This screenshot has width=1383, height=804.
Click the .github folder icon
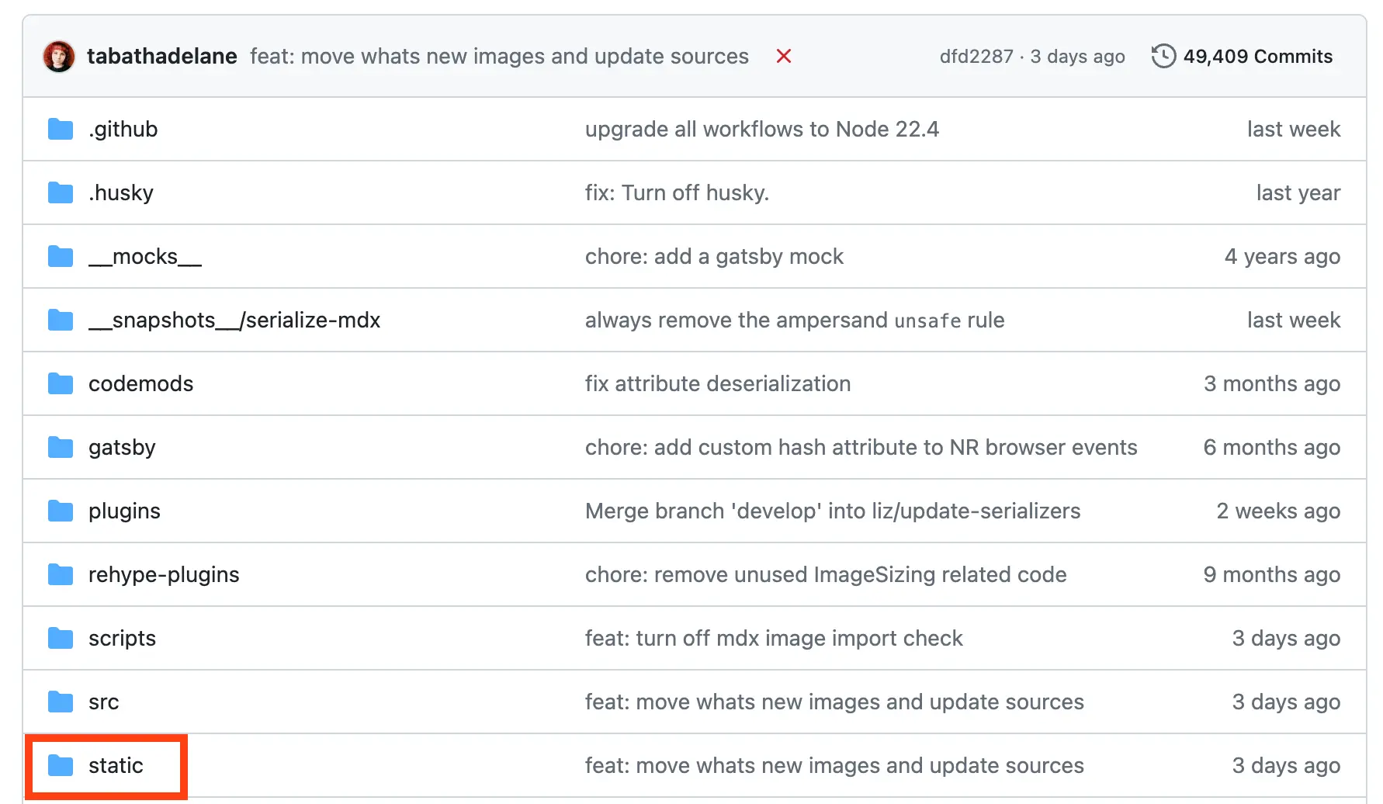61,130
